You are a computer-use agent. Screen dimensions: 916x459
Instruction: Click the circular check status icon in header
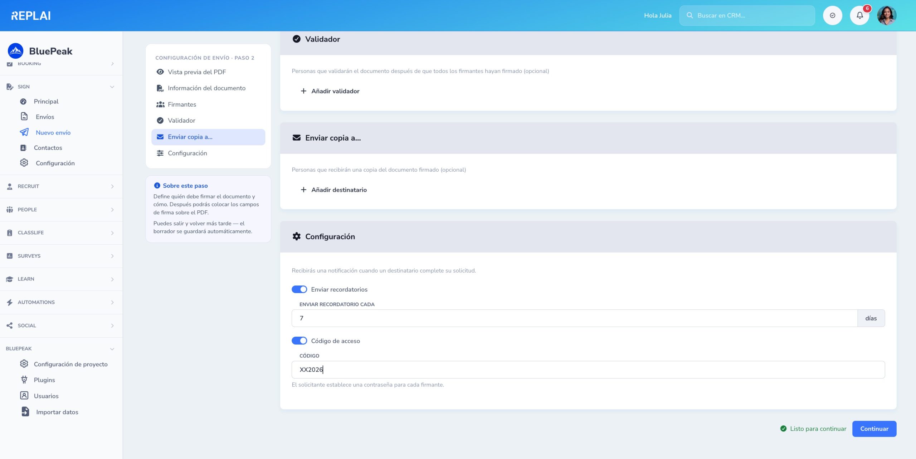coord(832,15)
